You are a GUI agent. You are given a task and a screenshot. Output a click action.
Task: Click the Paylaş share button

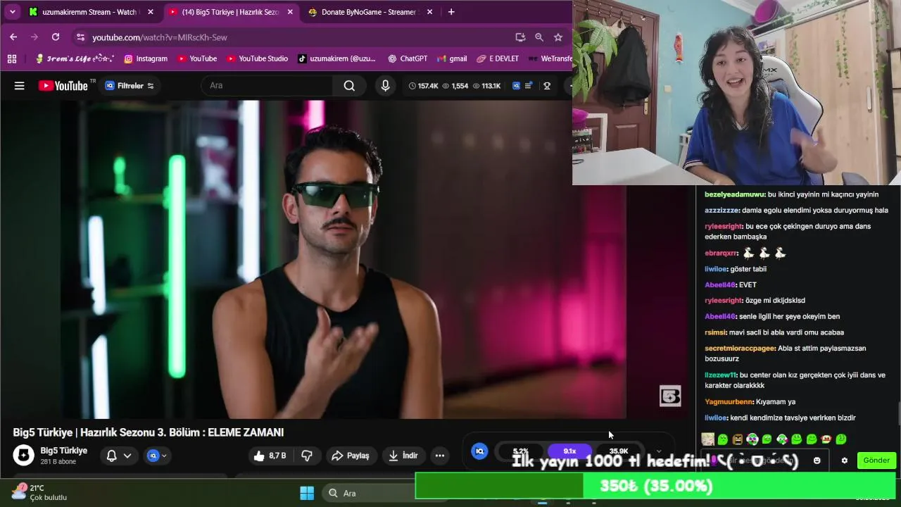click(351, 456)
